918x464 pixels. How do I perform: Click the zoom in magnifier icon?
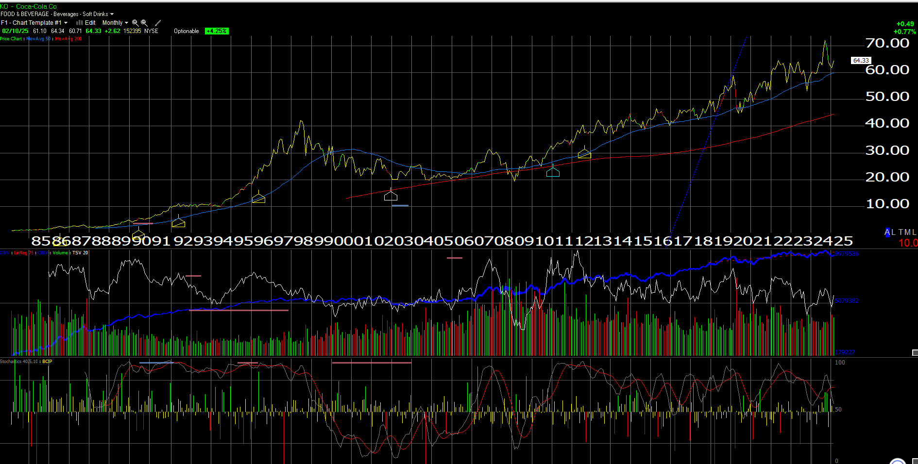[x=135, y=23]
